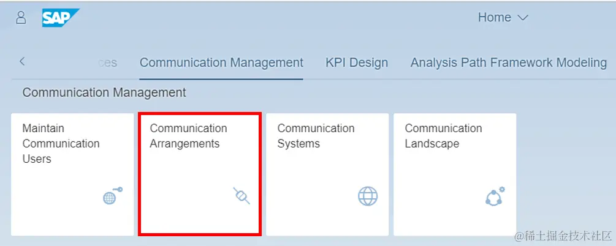Screen dimensions: 616x246
Task: Open Communication Landscape tile
Action: pyautogui.click(x=455, y=174)
